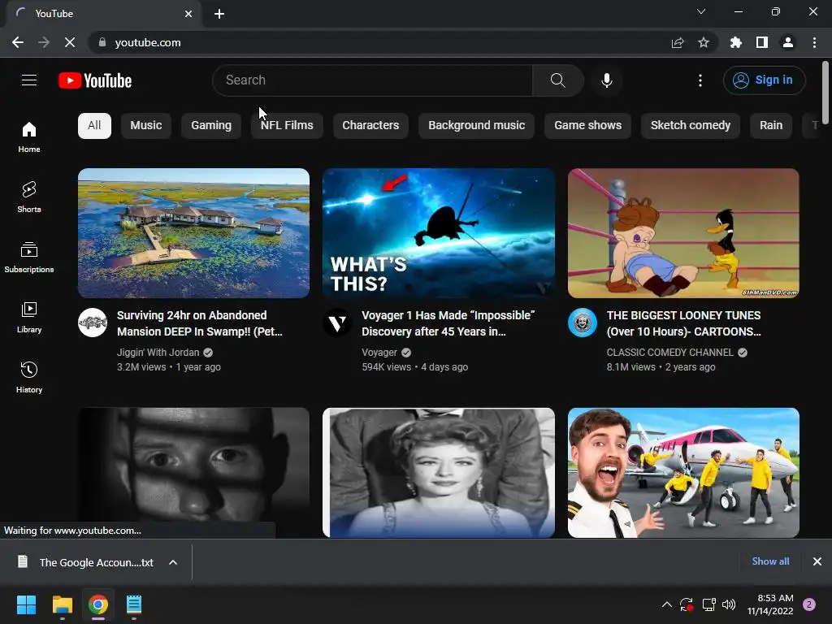Select the Rain filter chip
Image resolution: width=832 pixels, height=624 pixels.
tap(771, 126)
